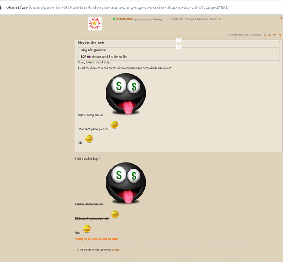Open the editor's username link in the modified note

[115, 250]
